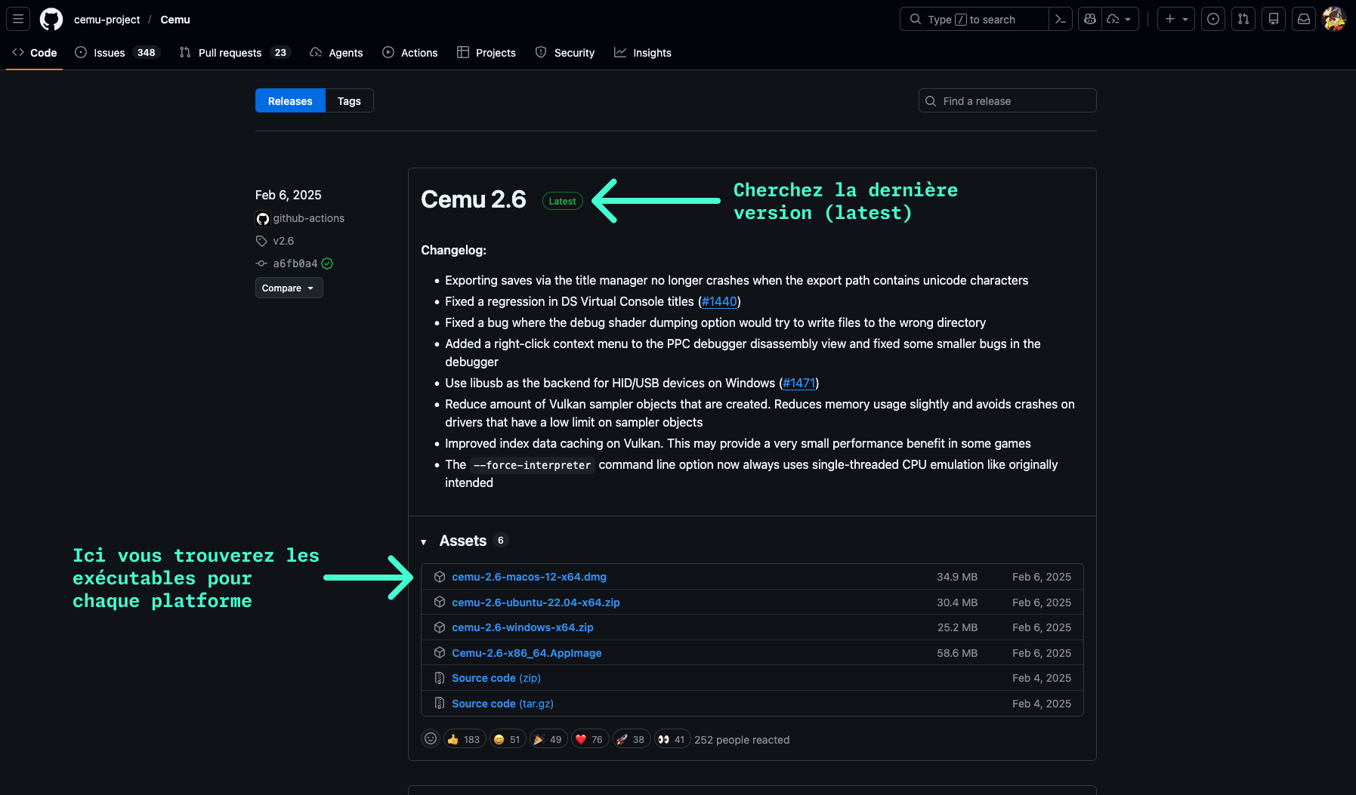Viewport: 1356px width, 795px height.
Task: Open the GitHub Copilot menu
Action: point(1089,19)
